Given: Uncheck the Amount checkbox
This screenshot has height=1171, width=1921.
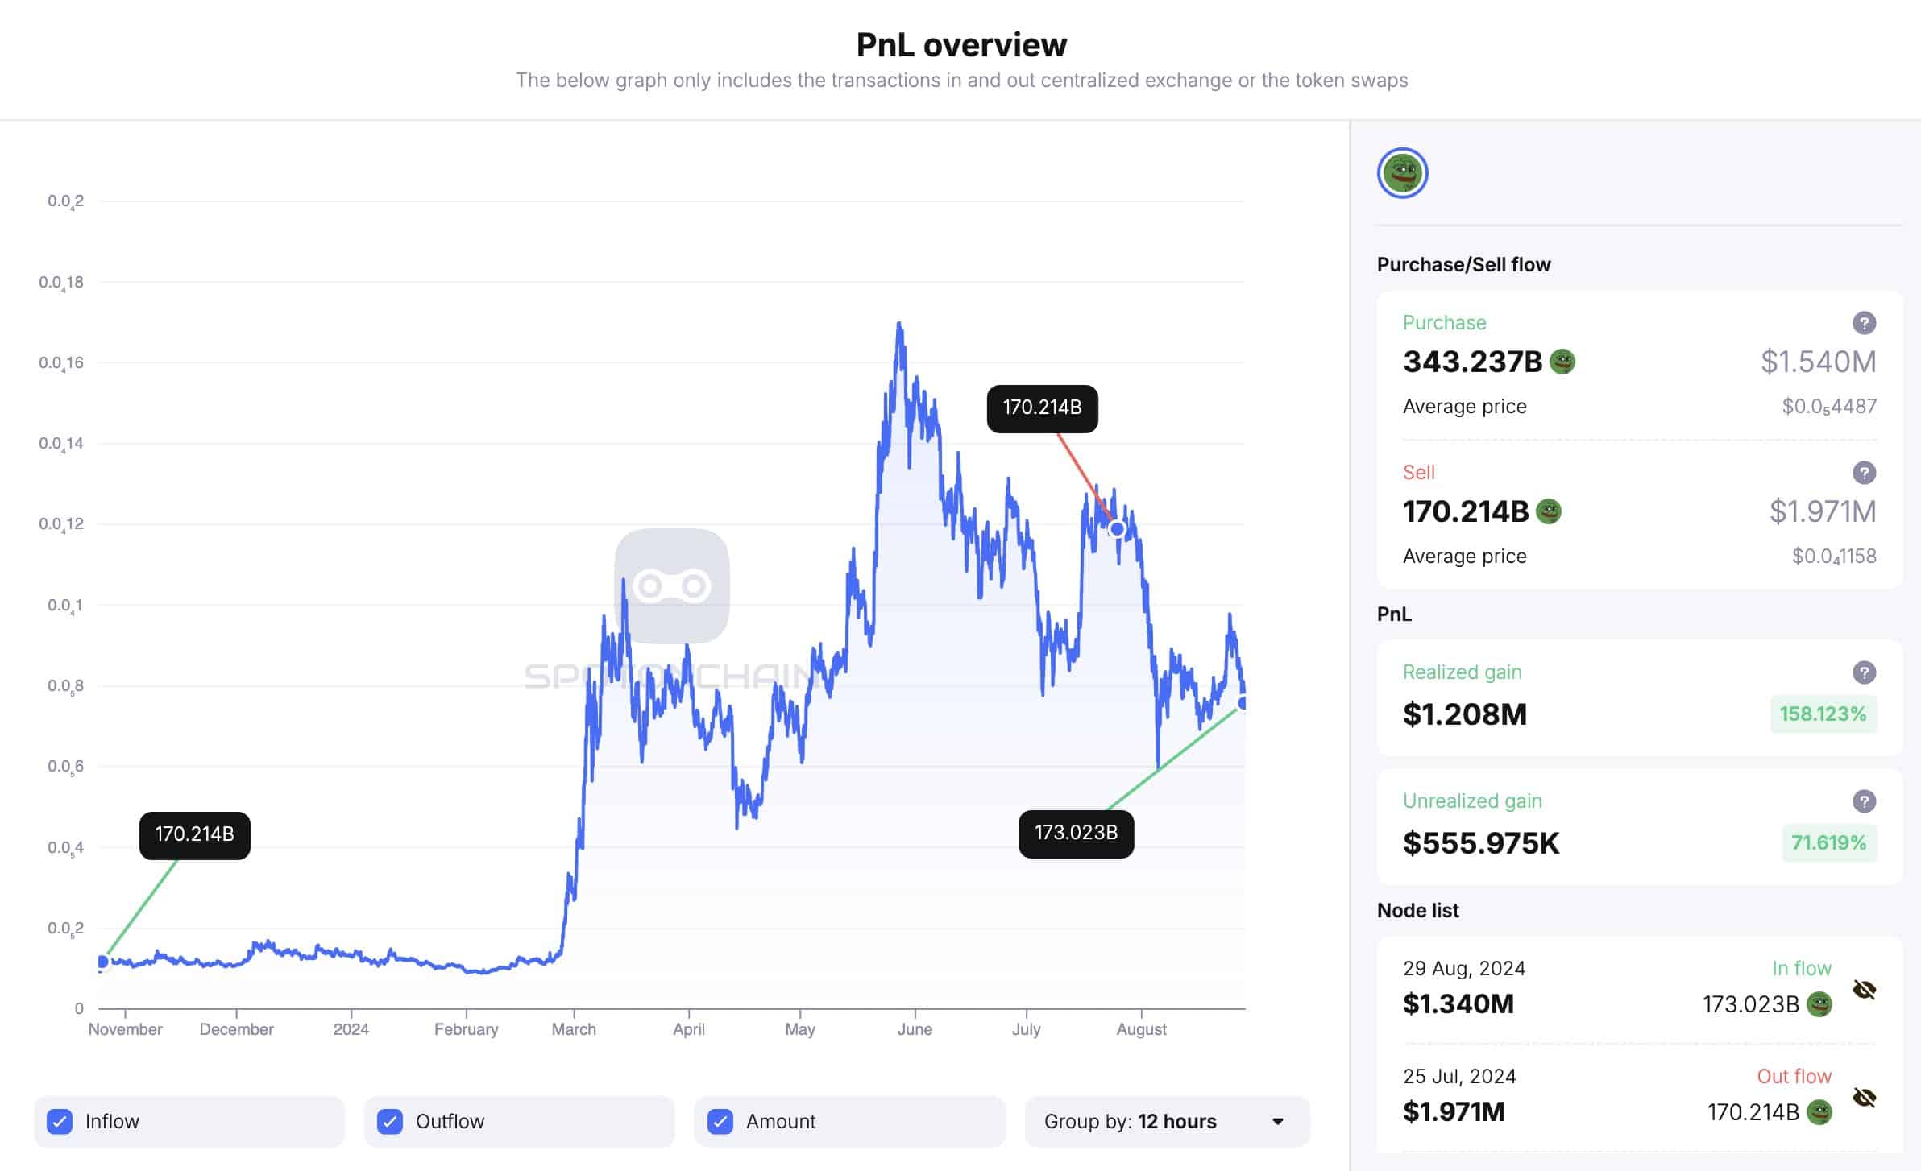Looking at the screenshot, I should point(720,1121).
